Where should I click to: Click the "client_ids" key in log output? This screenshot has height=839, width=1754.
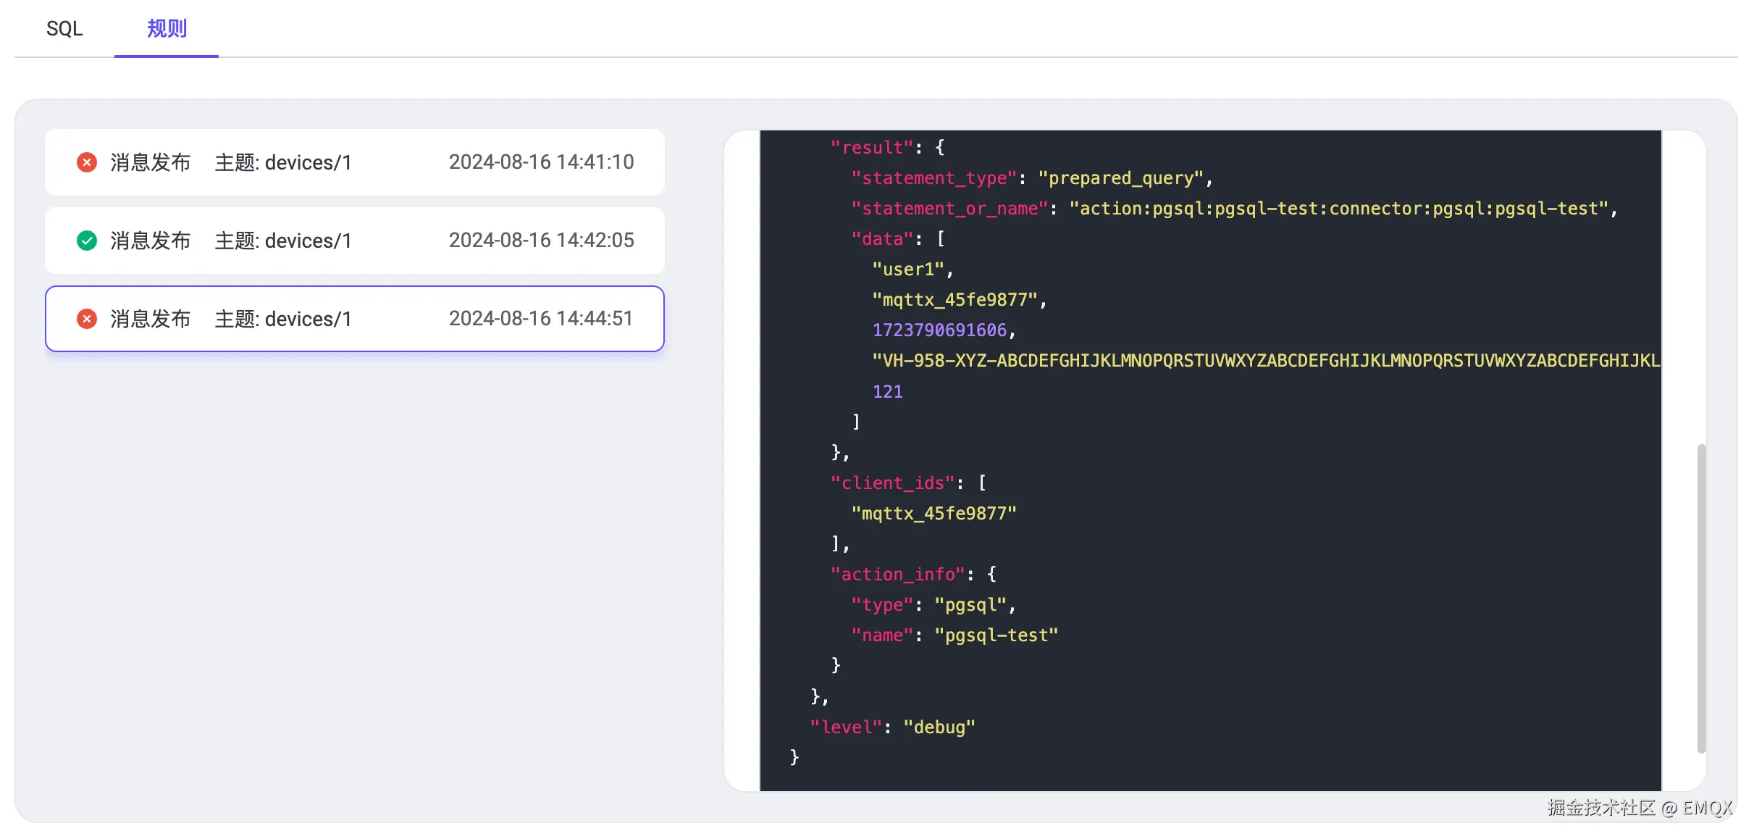(x=893, y=483)
